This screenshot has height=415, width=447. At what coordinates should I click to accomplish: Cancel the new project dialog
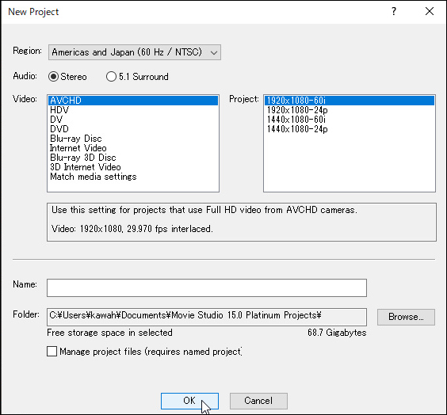click(258, 401)
